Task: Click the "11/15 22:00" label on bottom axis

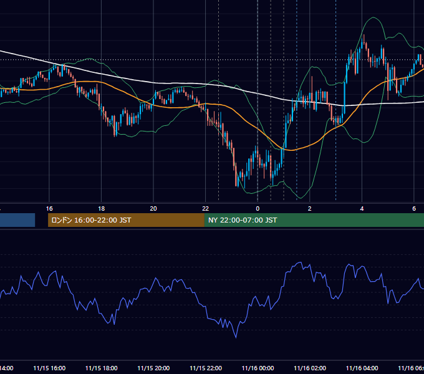Action: pos(206,368)
